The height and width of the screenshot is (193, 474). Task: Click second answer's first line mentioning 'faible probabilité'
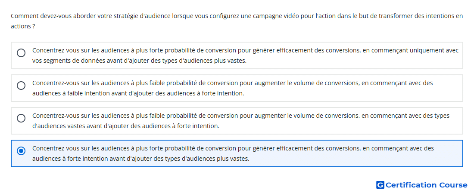(x=232, y=83)
